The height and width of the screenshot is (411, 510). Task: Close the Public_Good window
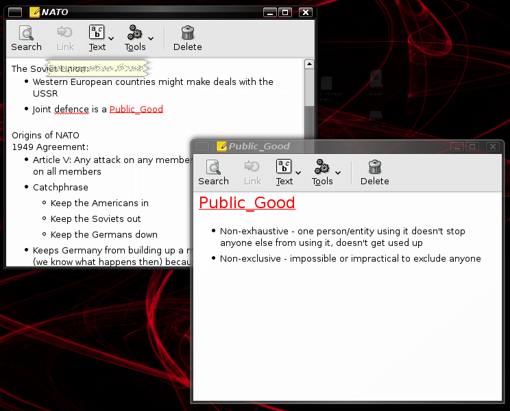coord(493,147)
